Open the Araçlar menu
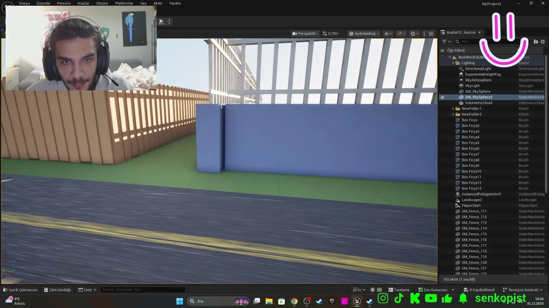This screenshot has width=549, height=308. click(x=83, y=3)
